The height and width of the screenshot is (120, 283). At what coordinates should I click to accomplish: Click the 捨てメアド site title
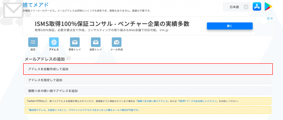click(x=35, y=5)
